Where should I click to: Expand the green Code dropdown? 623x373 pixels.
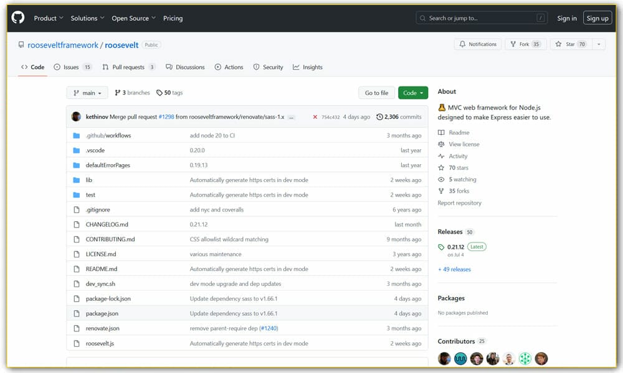[x=413, y=92]
